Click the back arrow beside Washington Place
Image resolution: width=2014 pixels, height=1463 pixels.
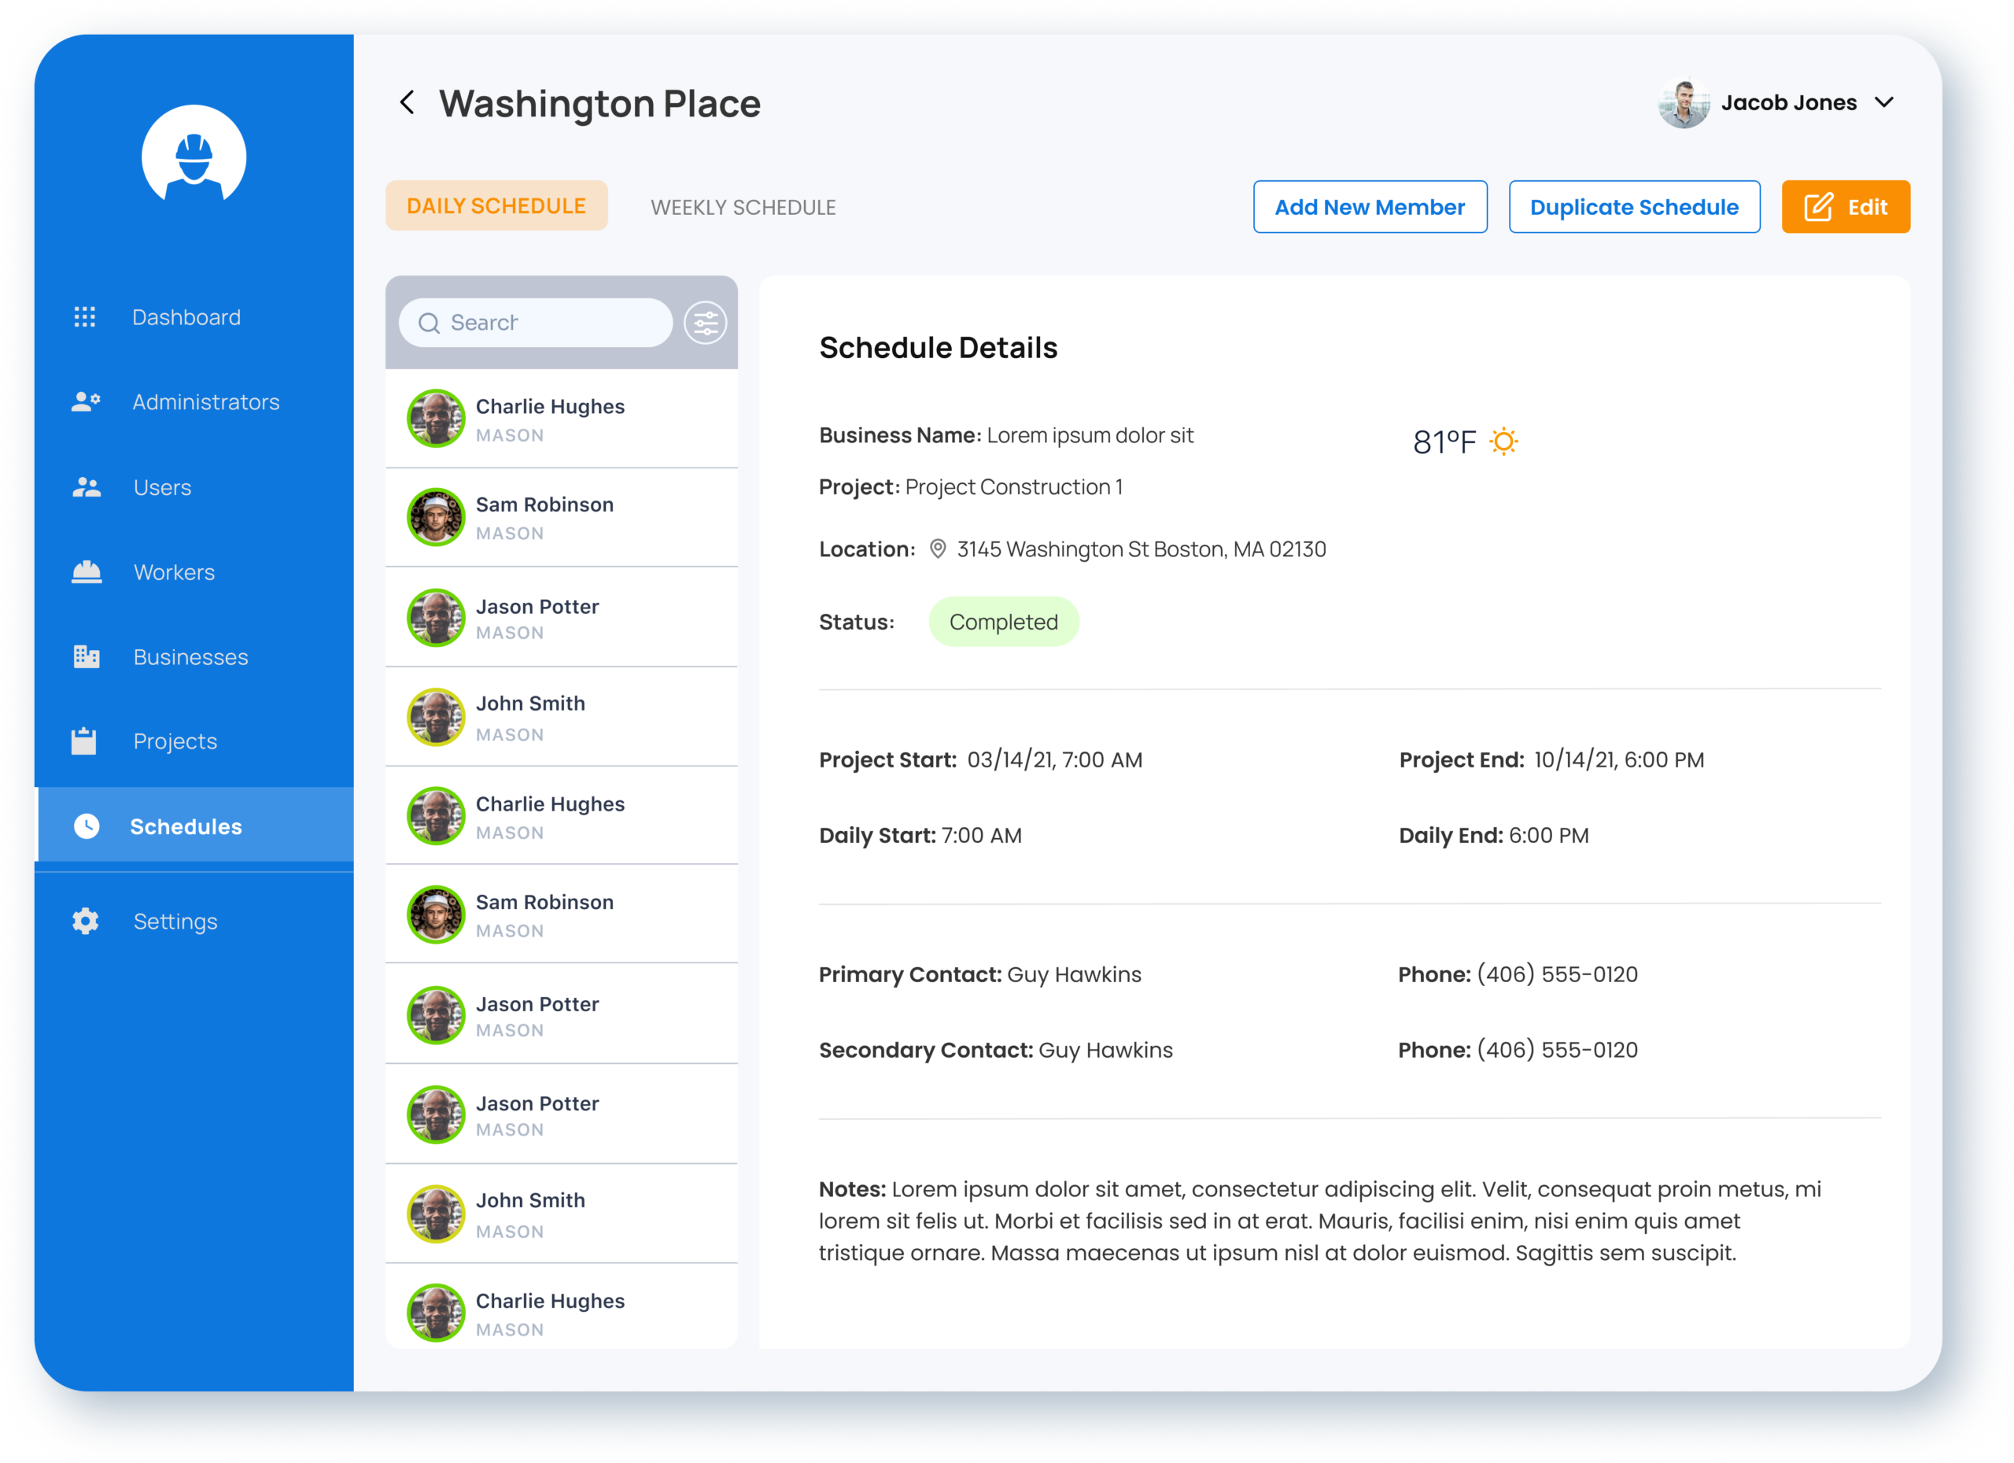pyautogui.click(x=408, y=103)
